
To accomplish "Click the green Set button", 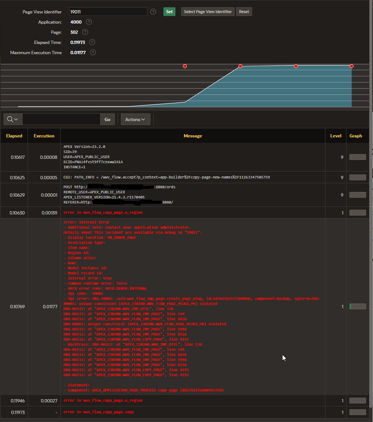I will tap(169, 12).
